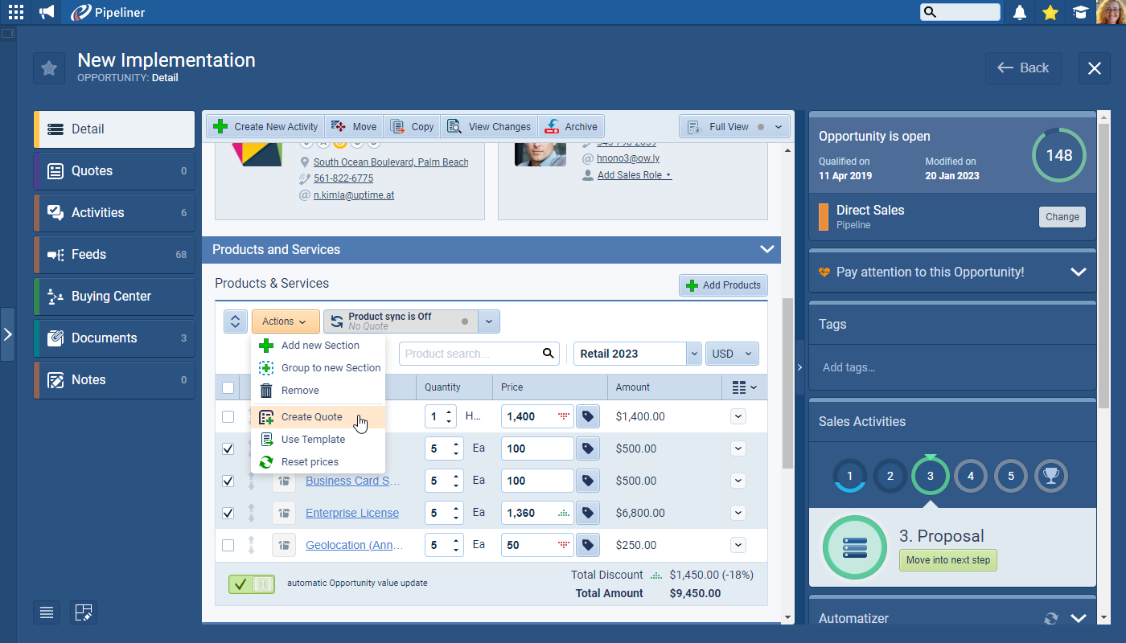Uncheck the Enterprise License row checkbox
This screenshot has height=643, width=1126.
pyautogui.click(x=228, y=513)
